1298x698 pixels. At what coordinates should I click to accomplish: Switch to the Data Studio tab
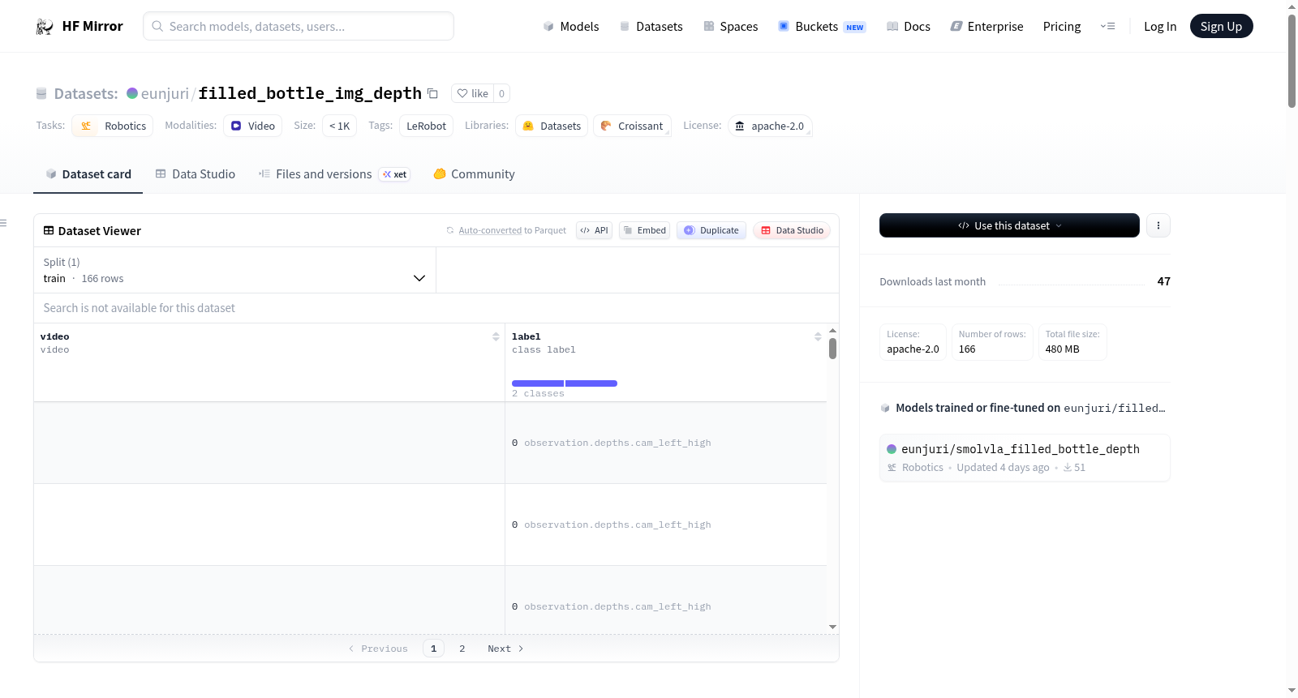196,174
